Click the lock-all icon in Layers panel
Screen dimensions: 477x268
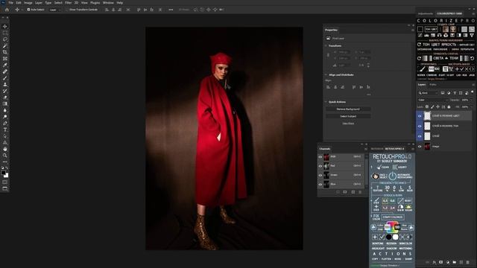(x=449, y=107)
